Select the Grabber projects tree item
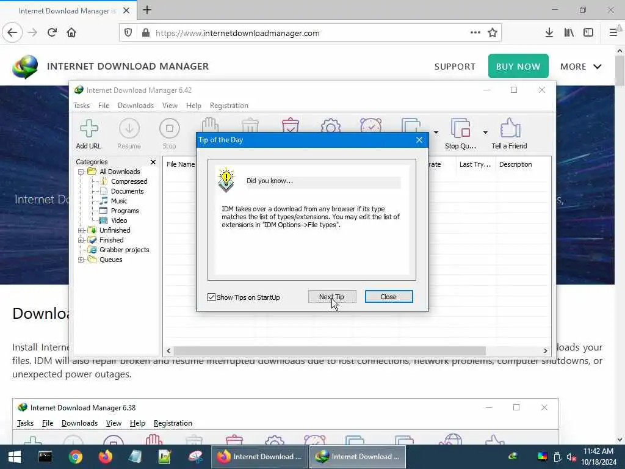 point(125,250)
